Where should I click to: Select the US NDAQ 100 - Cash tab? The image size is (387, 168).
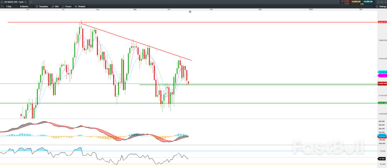pyautogui.click(x=14, y=2)
